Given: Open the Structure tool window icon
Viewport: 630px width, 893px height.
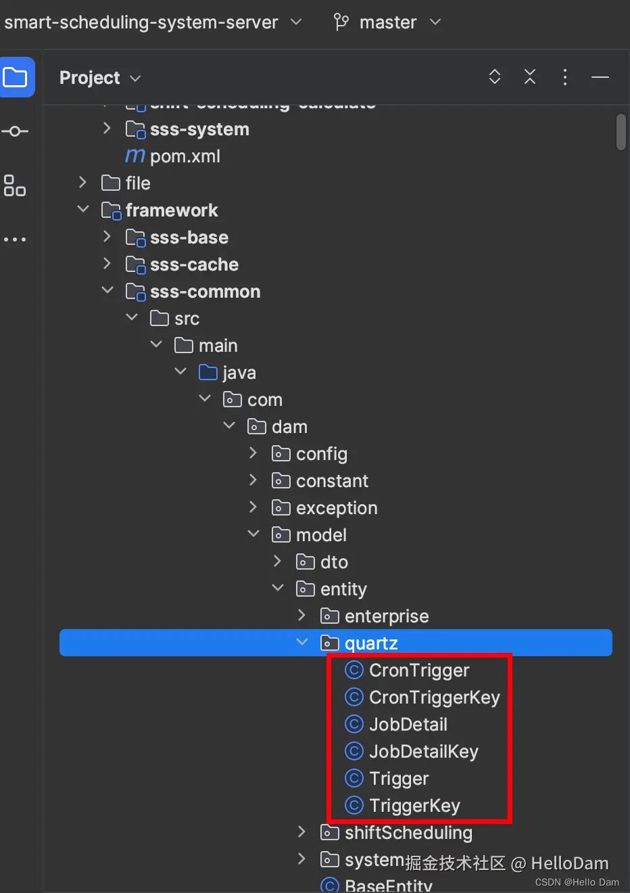Looking at the screenshot, I should click(15, 185).
